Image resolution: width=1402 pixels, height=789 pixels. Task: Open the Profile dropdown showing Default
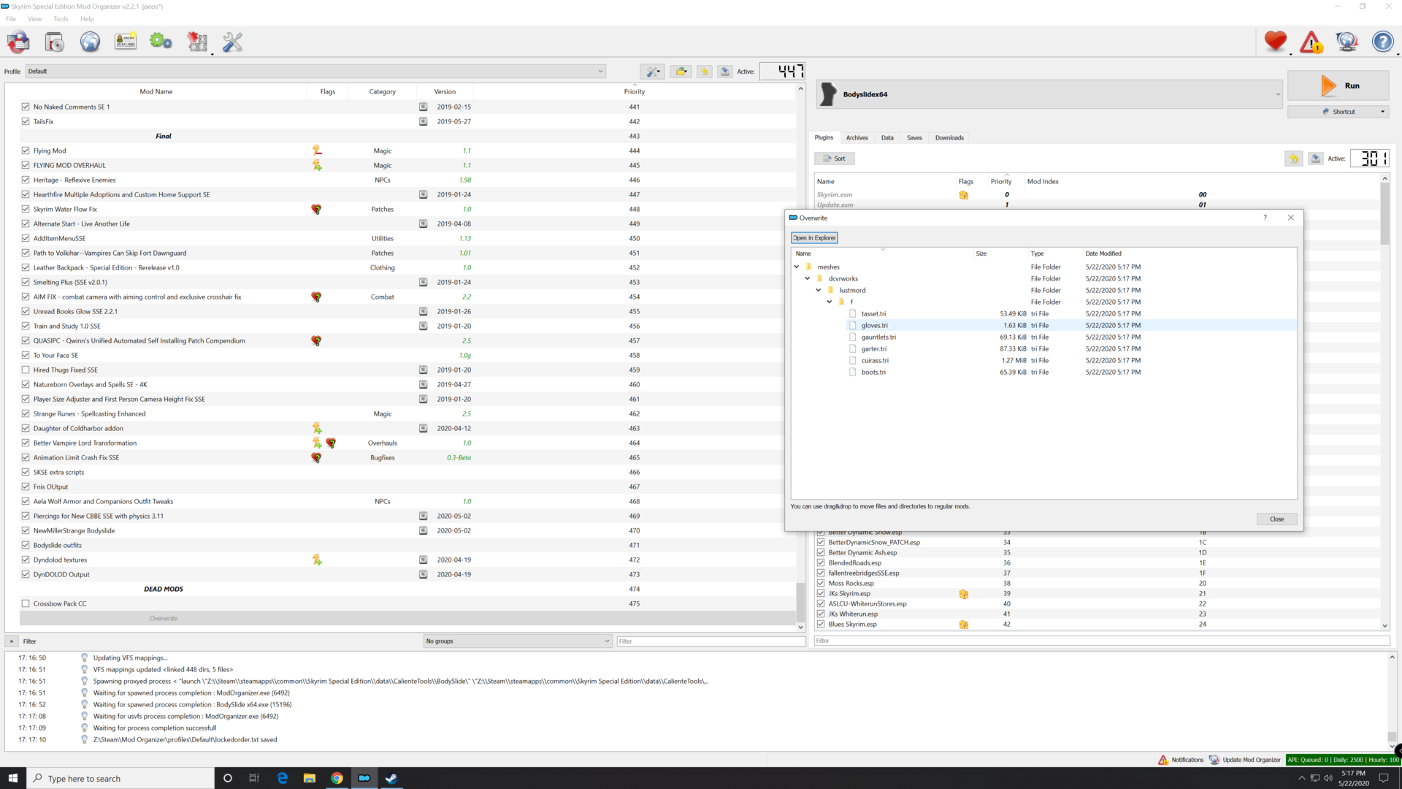315,72
